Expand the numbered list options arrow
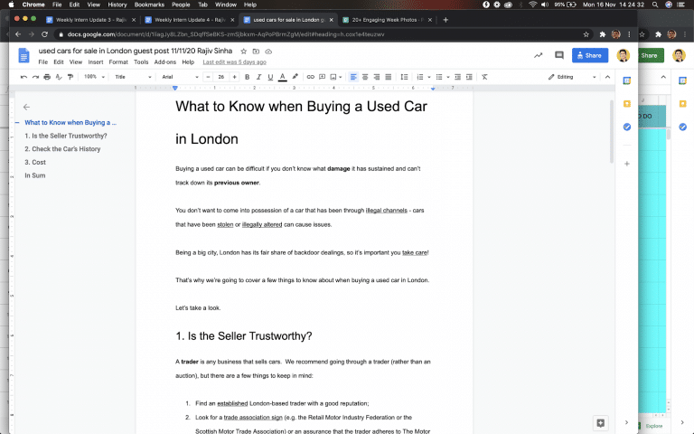The height and width of the screenshot is (434, 694). [429, 77]
